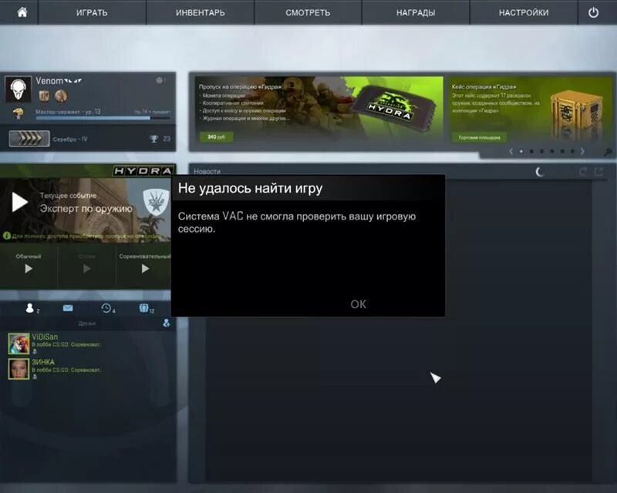Open the СМОТРЕТЬ menu

tap(308, 12)
